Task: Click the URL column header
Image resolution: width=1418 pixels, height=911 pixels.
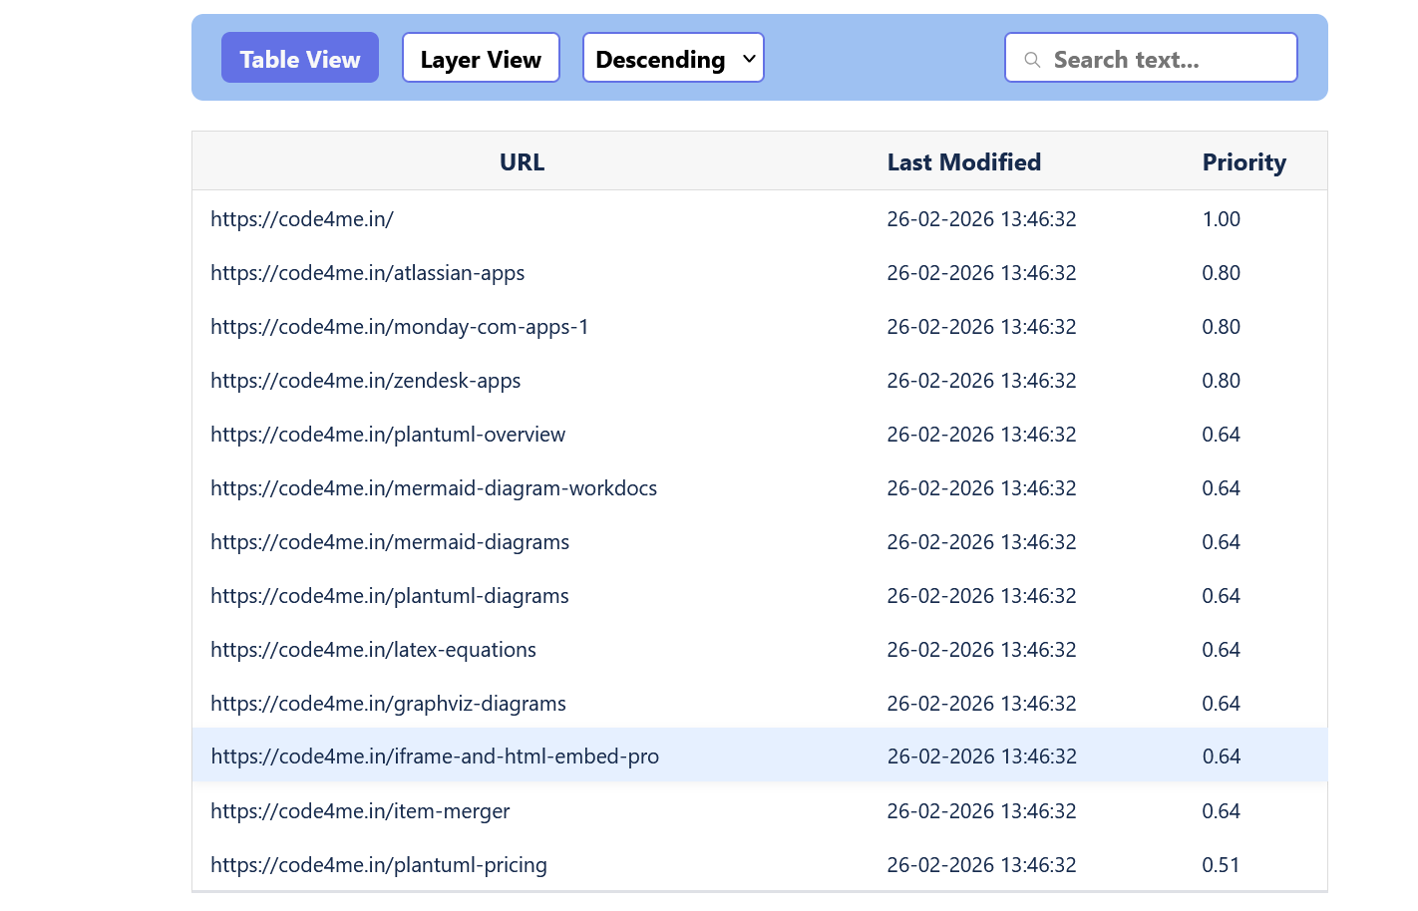Action: (522, 161)
